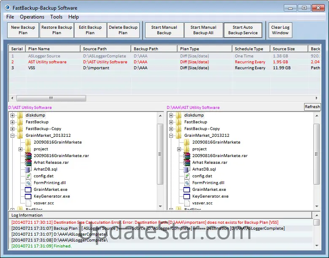Expand FastBackup node in left source tree
The width and height of the screenshot is (329, 258).
[12, 122]
